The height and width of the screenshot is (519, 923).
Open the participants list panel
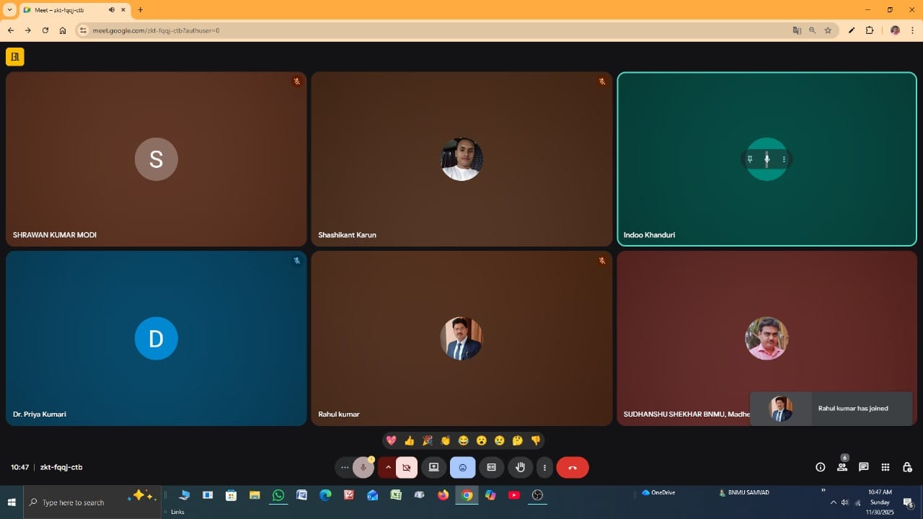coord(842,467)
